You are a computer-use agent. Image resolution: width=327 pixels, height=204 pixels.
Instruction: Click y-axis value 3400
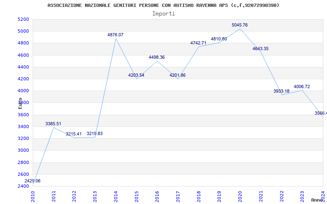pos(24,126)
